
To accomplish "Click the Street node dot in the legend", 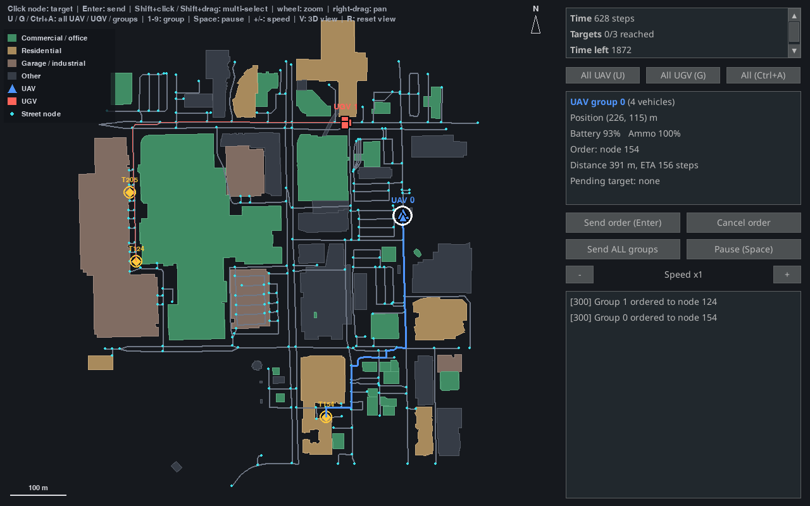I will pyautogui.click(x=12, y=114).
